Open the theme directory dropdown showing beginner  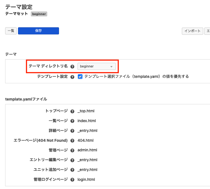(x=96, y=66)
